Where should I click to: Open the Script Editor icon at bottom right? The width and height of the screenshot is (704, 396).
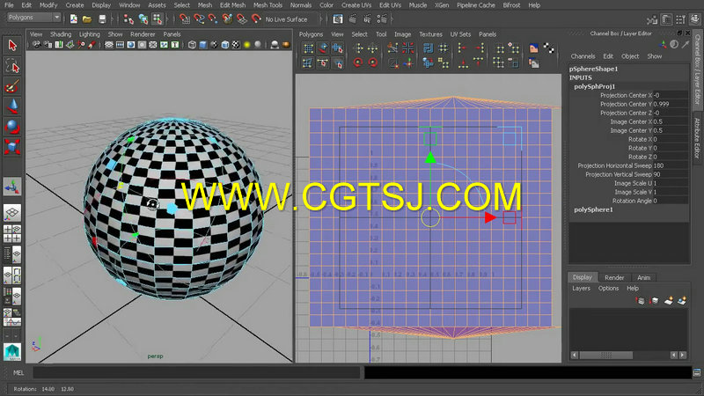pos(697,372)
